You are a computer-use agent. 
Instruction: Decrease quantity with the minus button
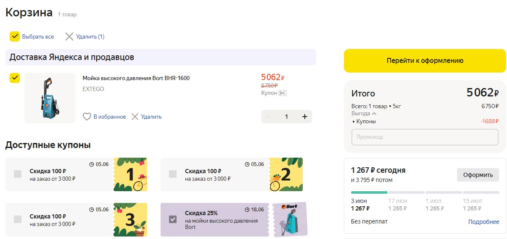(269, 117)
